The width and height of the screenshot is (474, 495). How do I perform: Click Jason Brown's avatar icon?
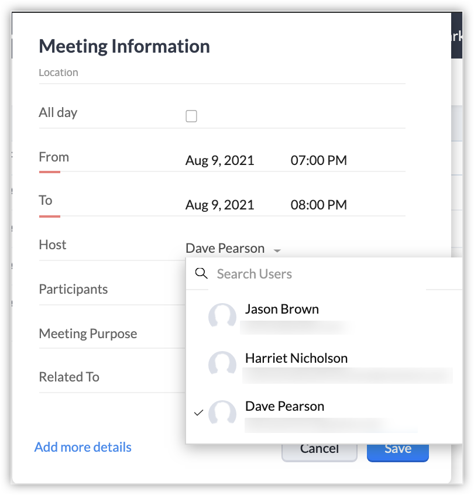(x=222, y=316)
